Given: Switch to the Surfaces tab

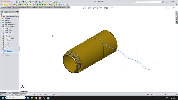Looking at the screenshot, I should pyautogui.click(x=15, y=7).
